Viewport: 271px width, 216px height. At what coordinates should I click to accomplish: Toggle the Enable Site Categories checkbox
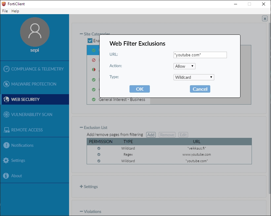(90, 41)
